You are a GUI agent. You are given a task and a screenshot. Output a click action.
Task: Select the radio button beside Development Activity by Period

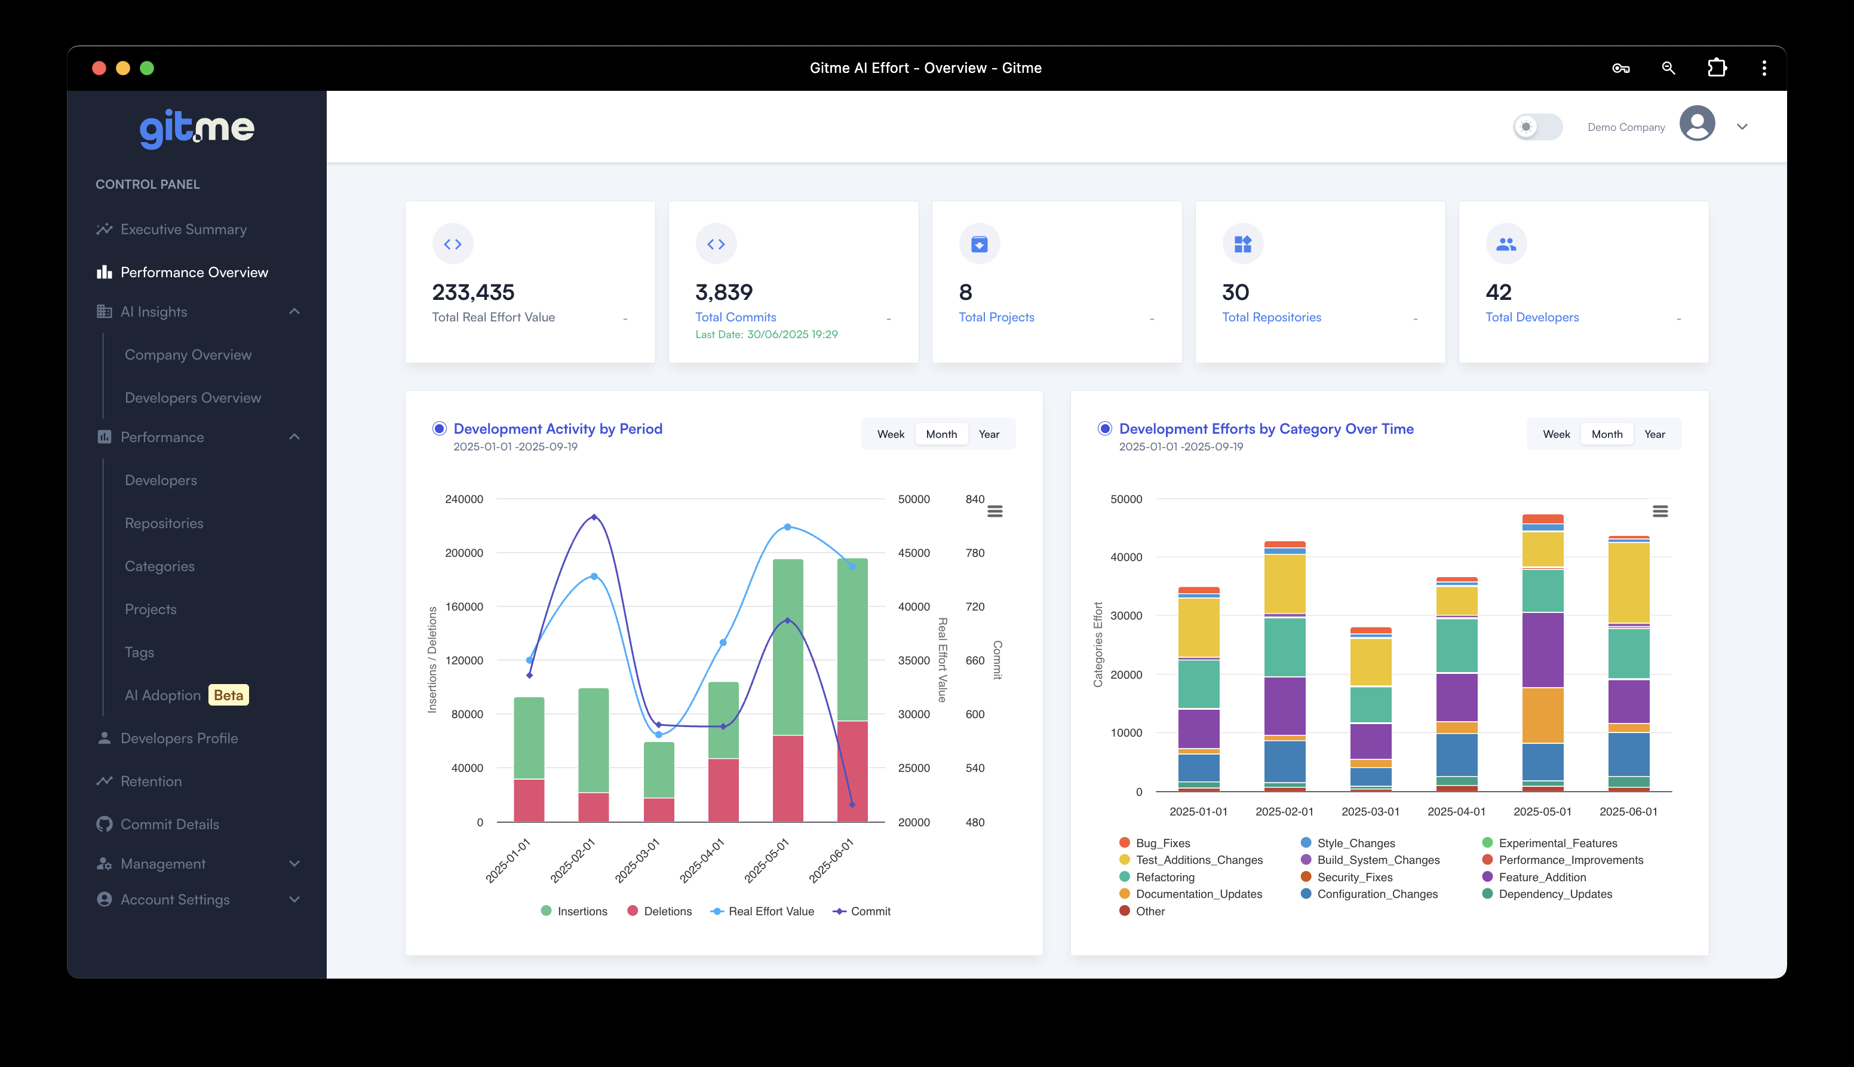[x=439, y=429]
